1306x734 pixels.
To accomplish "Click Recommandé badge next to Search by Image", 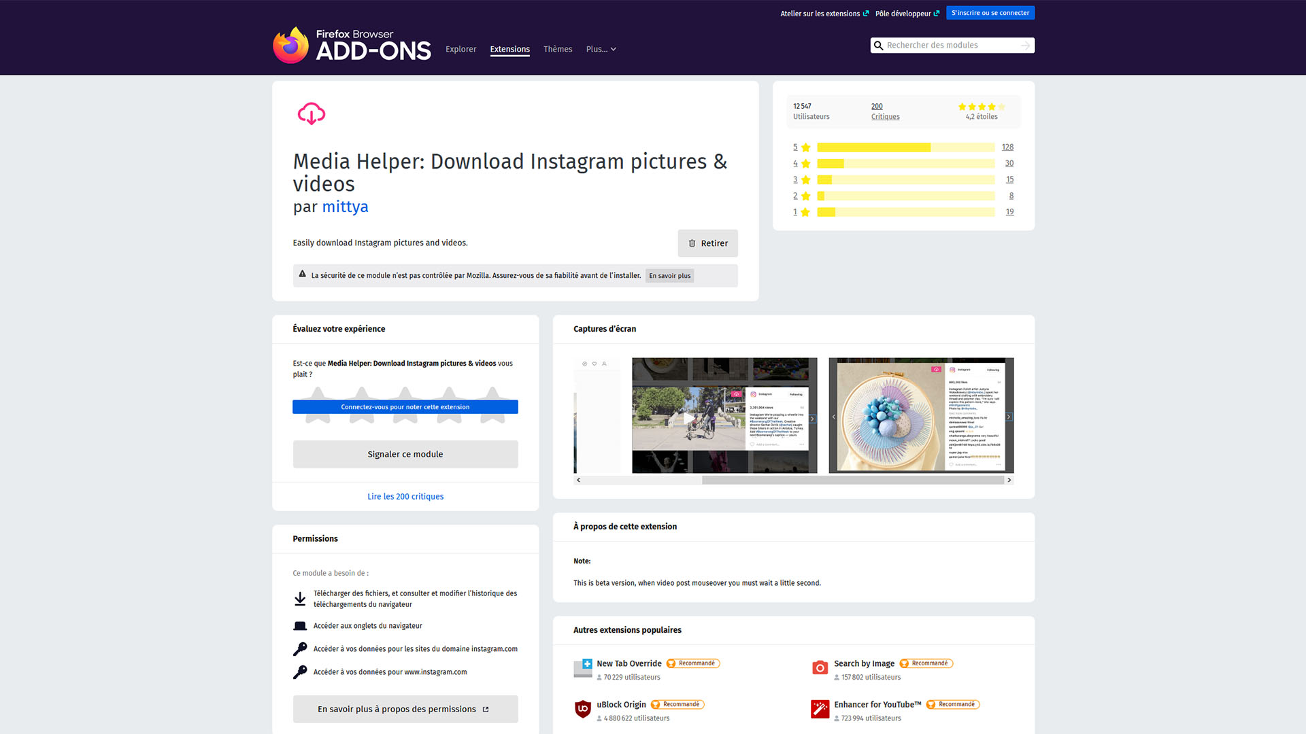I will tap(926, 664).
